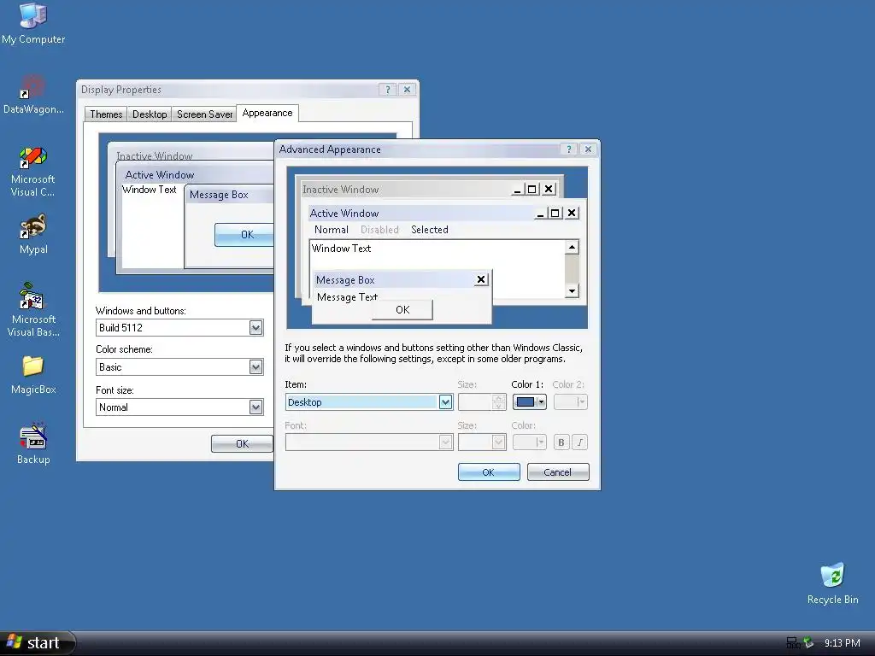The height and width of the screenshot is (656, 875).
Task: Toggle the Italic font button
Action: click(x=580, y=442)
